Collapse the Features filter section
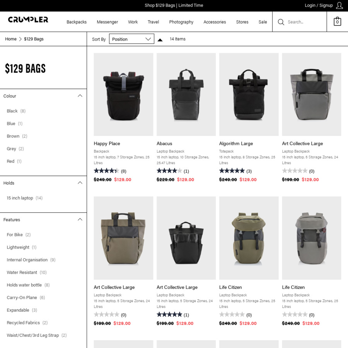Image resolution: width=348 pixels, height=348 pixels. click(x=80, y=220)
